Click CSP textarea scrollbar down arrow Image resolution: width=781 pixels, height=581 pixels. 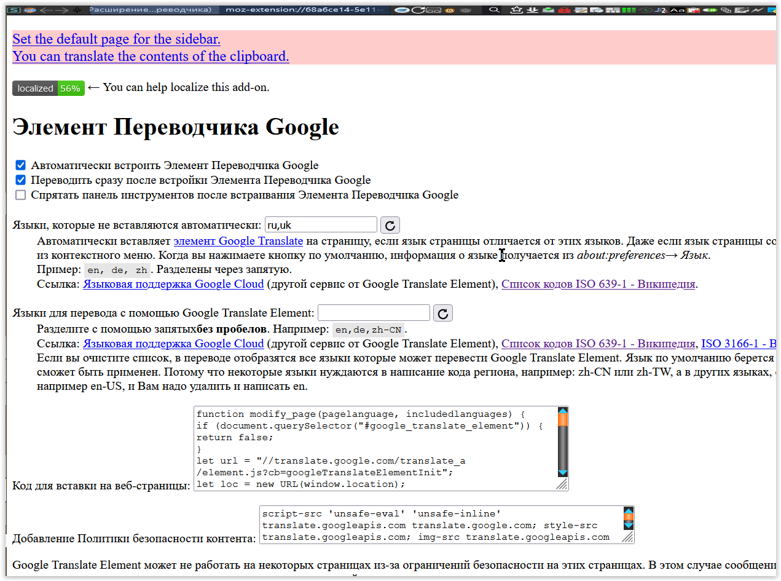[628, 526]
